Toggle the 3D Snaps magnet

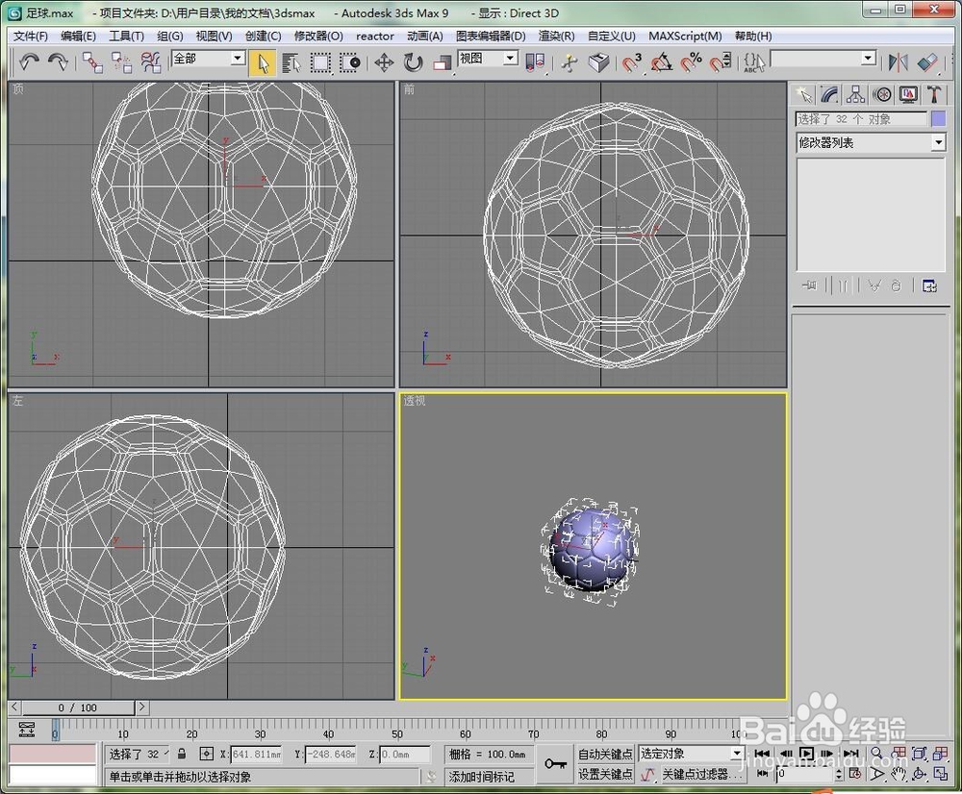point(631,62)
